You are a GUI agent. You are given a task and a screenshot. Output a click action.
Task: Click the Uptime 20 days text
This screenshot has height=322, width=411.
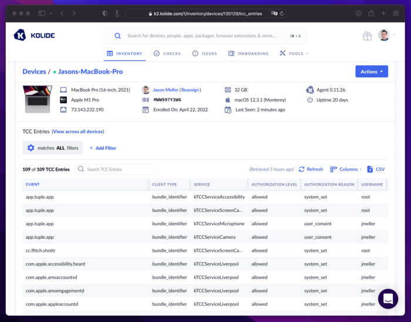[332, 100]
